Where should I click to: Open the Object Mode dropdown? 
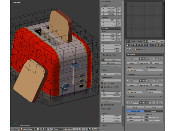pos(28,129)
